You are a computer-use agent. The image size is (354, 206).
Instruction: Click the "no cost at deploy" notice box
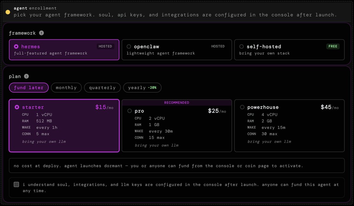pos(177,166)
